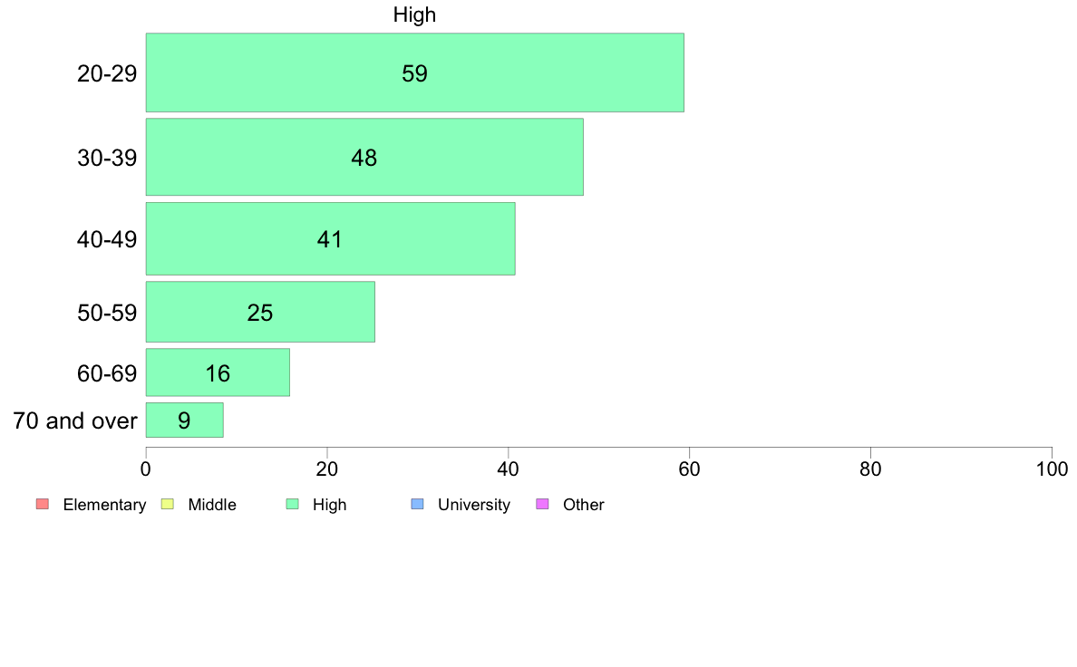Click the 50-59 bar showing 25
This screenshot has height=667, width=1077.
(260, 313)
